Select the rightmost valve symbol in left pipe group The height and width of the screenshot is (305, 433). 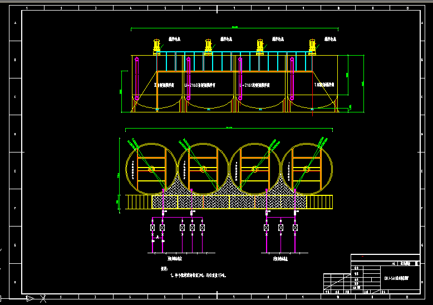202,228
